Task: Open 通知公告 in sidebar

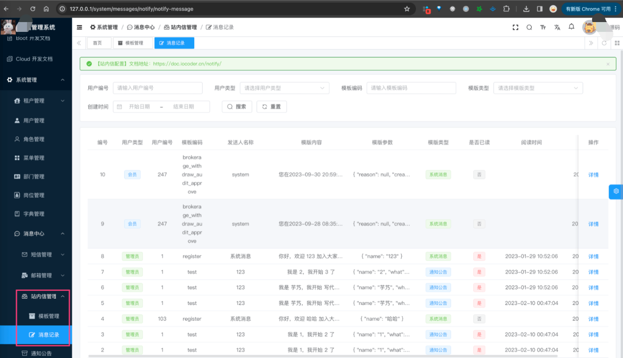Action: click(36, 353)
